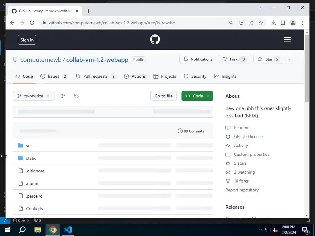Toggle Chrome side panel icon
Viewport: 315px width, 236px height.
point(283,23)
